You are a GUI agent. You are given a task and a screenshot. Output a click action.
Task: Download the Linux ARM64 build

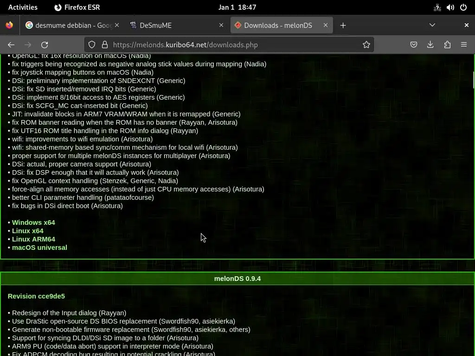tap(33, 239)
